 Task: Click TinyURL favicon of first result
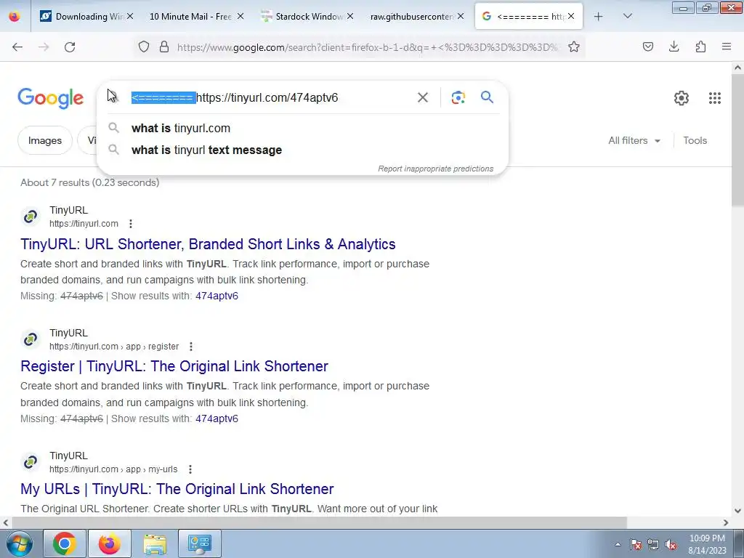[x=31, y=217]
